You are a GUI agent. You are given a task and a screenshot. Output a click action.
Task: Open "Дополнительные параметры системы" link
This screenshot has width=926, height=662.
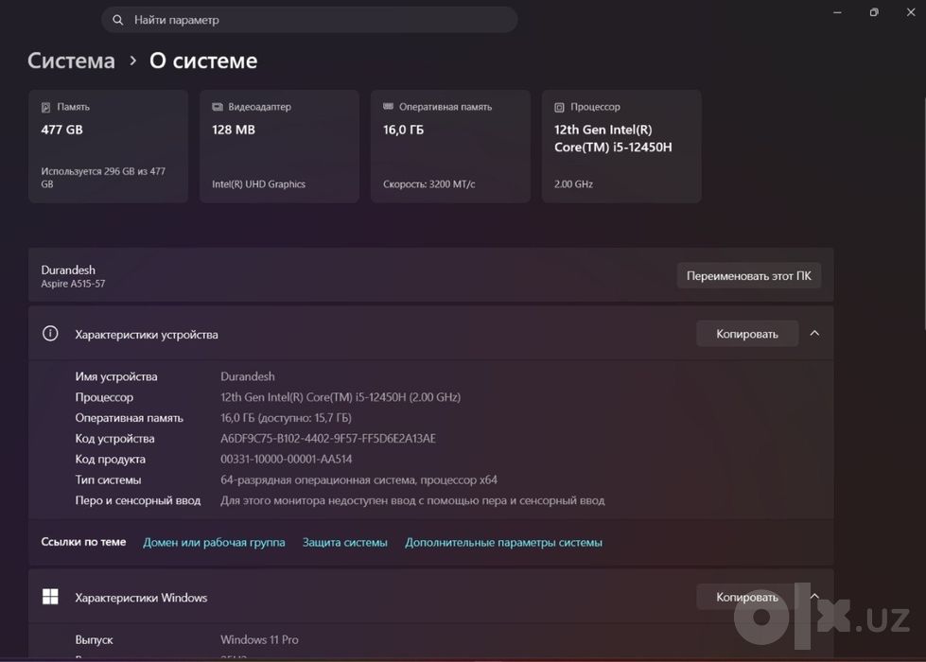pos(504,542)
